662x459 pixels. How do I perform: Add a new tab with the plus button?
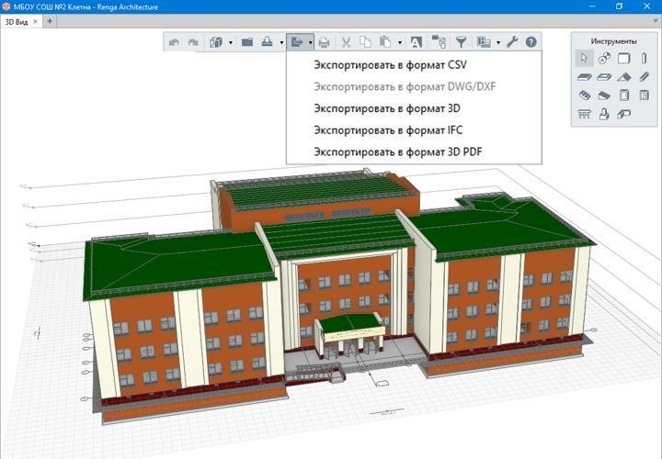(50, 21)
